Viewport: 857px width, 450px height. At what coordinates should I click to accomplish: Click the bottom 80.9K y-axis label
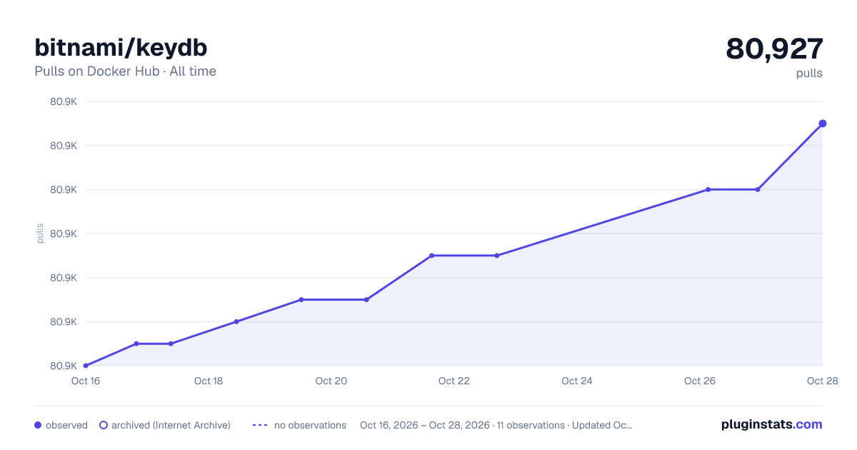click(64, 366)
